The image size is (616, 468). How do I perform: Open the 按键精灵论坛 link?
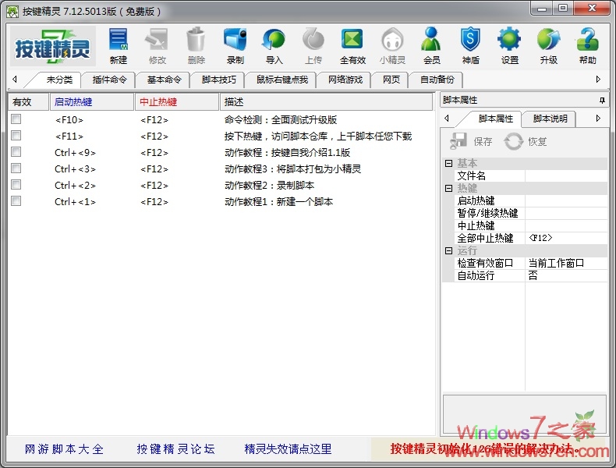175,449
